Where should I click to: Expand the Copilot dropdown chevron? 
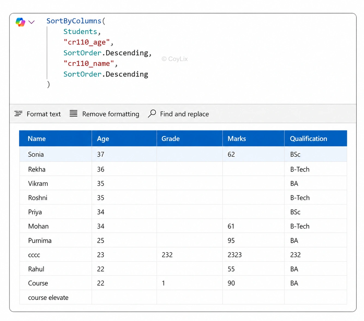32,22
